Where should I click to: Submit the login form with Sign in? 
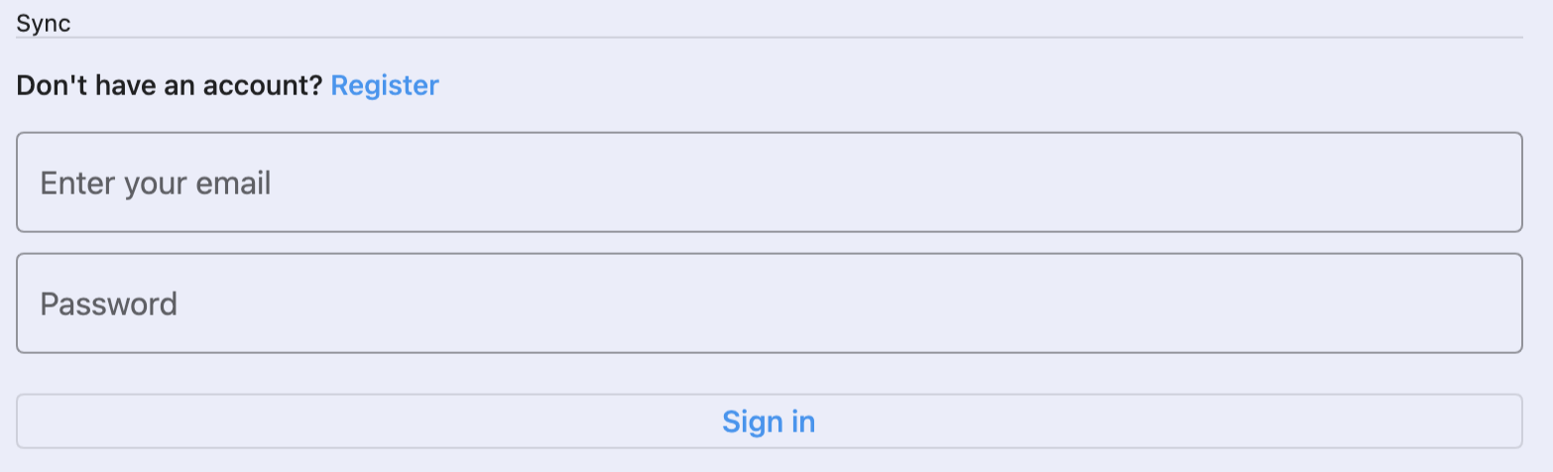[769, 421]
